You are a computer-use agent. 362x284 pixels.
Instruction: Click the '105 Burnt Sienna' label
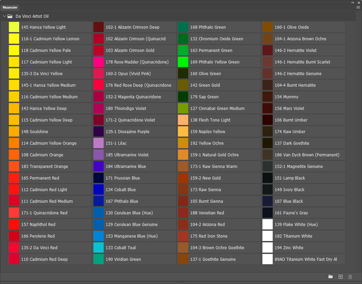pyautogui.click(x=207, y=201)
